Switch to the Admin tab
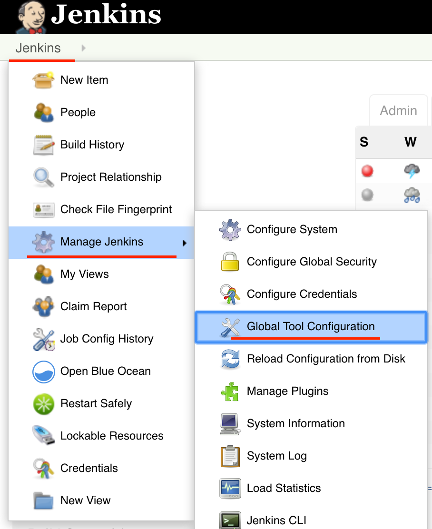The width and height of the screenshot is (432, 529). coord(399,110)
